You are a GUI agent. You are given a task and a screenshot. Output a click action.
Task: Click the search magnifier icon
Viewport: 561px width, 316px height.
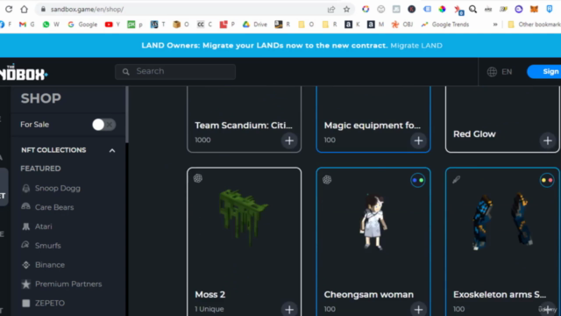(125, 72)
